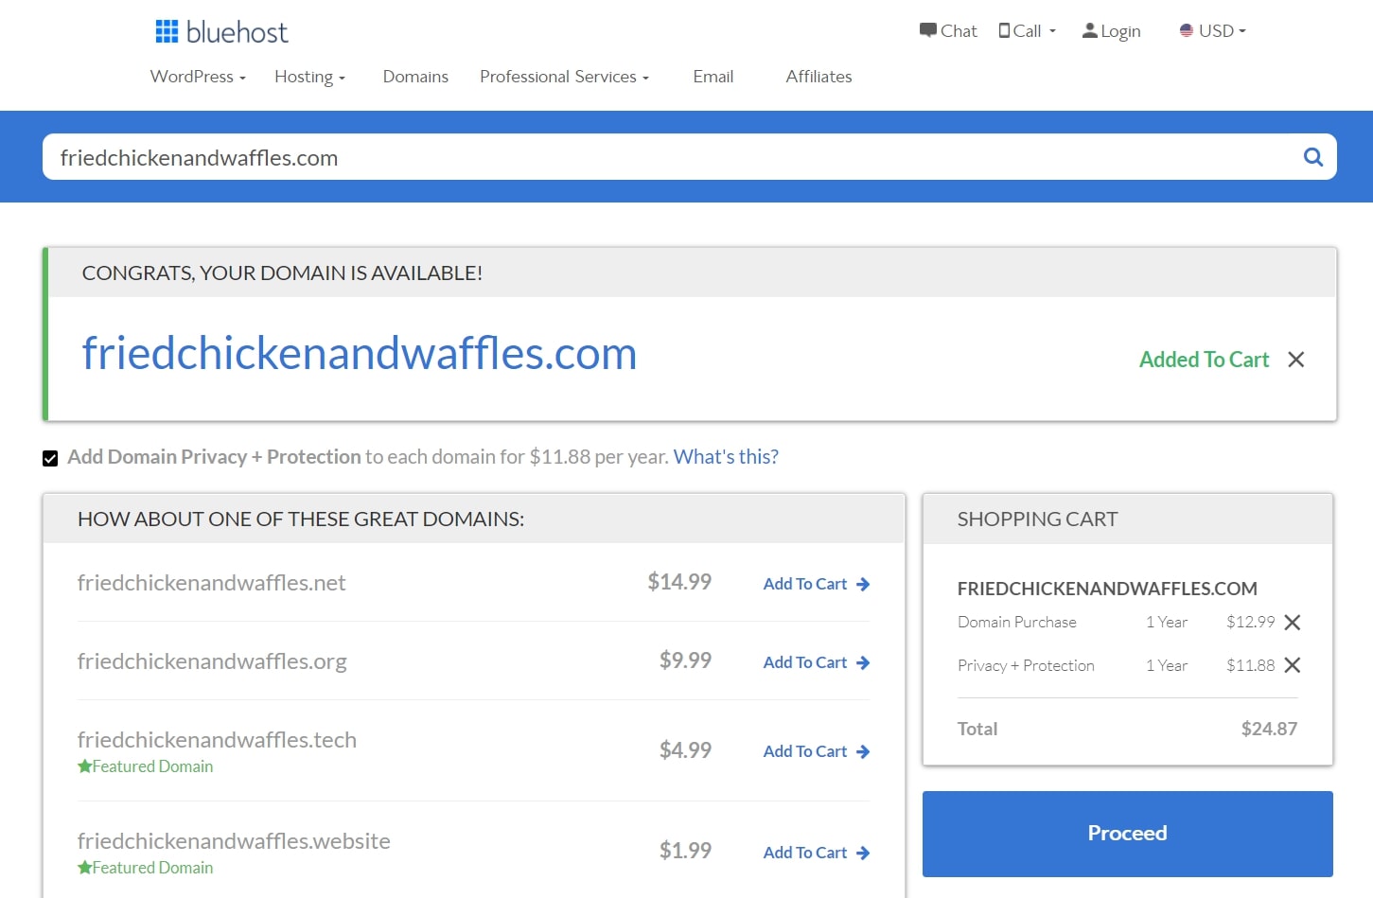The image size is (1373, 898).
Task: Click the What's this? link
Action: (726, 457)
